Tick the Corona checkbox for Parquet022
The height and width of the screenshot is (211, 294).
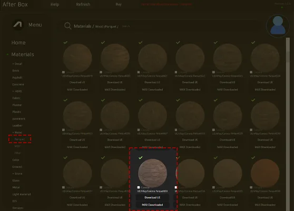[176, 72]
